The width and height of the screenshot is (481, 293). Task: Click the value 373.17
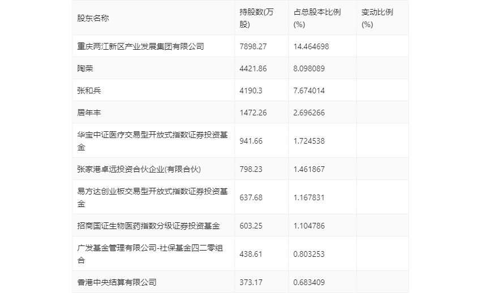(251, 282)
